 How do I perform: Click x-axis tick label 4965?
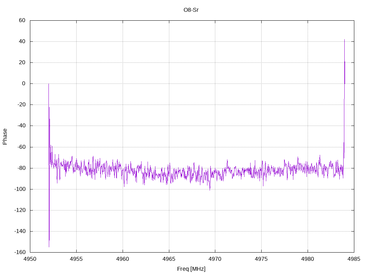coord(169,259)
